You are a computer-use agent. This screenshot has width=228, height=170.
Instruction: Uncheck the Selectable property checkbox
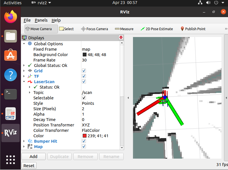[84, 98]
